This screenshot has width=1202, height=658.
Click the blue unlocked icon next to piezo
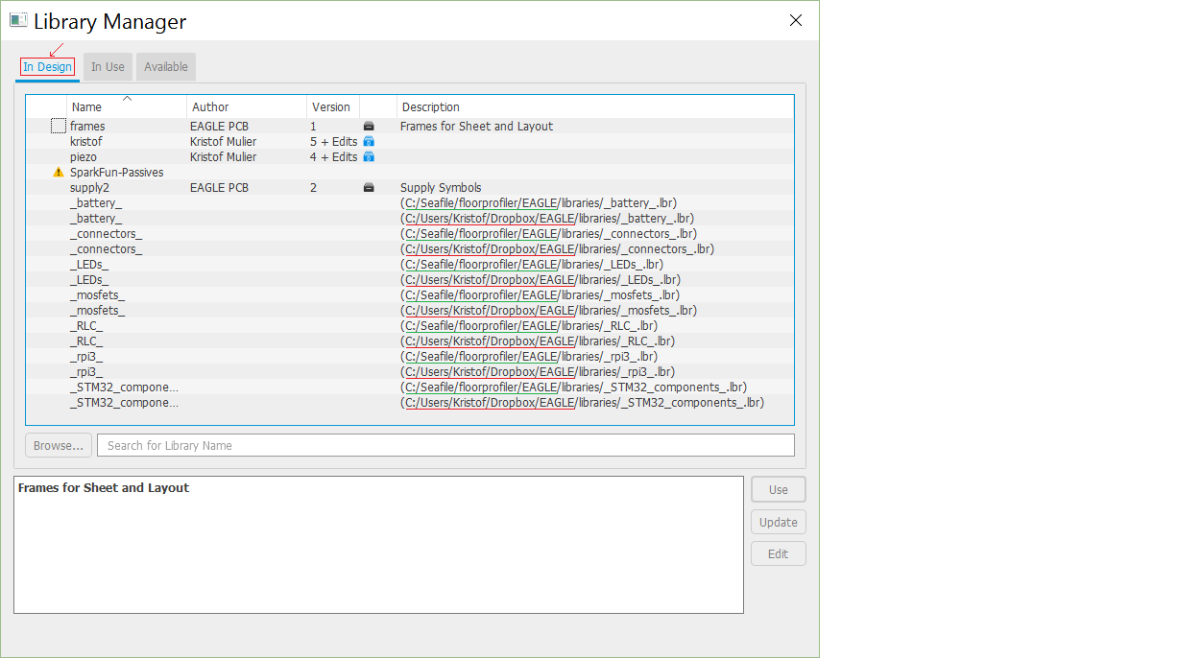coord(369,156)
